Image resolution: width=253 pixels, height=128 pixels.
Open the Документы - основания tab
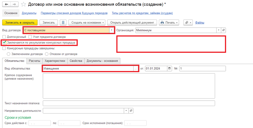(x=102, y=61)
